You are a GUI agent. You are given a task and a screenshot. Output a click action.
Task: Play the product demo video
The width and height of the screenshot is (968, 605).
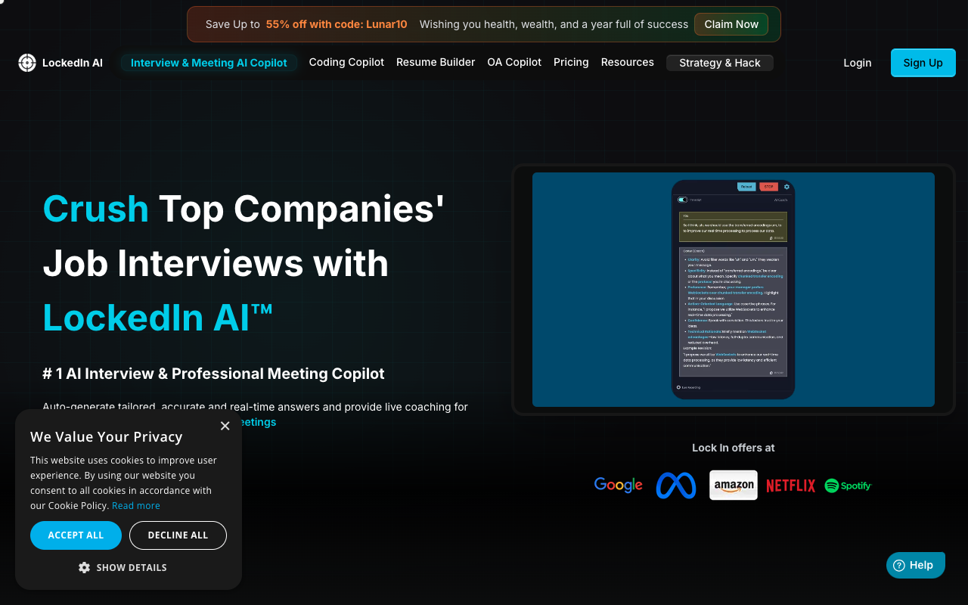click(734, 290)
